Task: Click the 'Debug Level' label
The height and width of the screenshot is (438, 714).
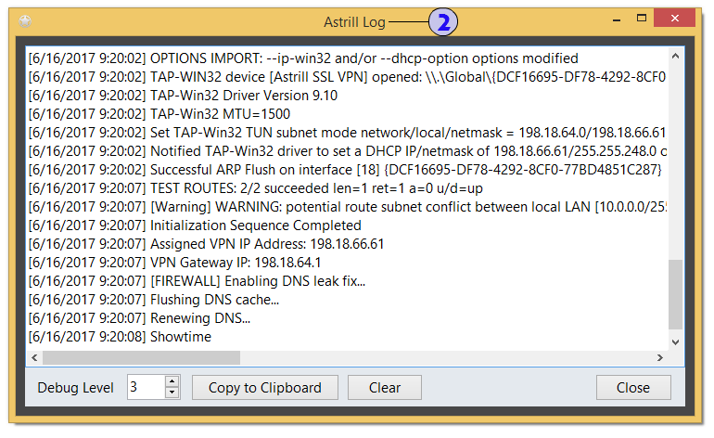Action: click(75, 388)
